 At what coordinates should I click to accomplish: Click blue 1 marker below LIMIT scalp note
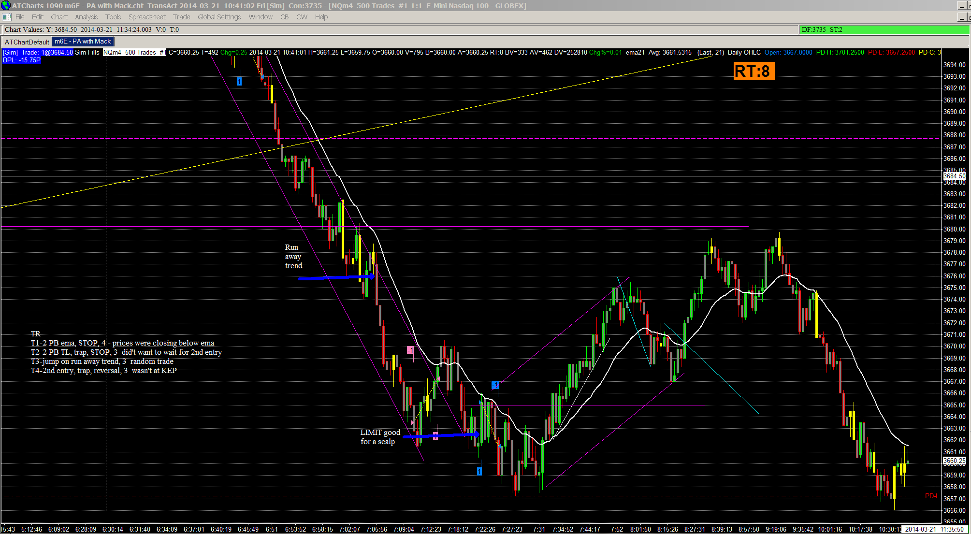[479, 471]
